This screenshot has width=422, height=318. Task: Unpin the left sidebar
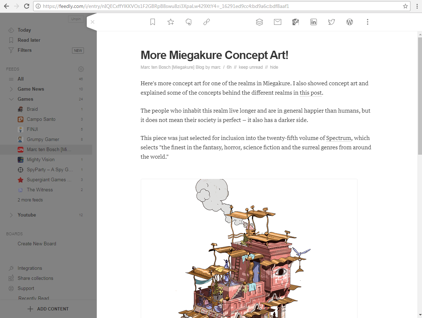(x=76, y=19)
